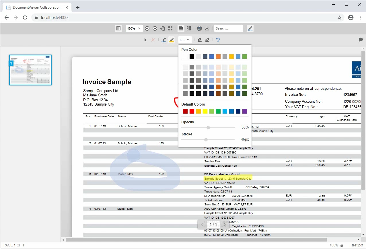
Task: Select the arrow pointer selection tool
Action: tap(145, 40)
